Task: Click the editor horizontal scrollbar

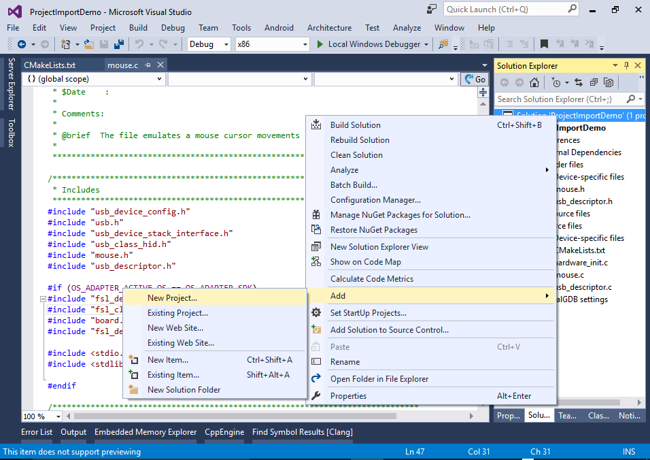Action: (235, 416)
